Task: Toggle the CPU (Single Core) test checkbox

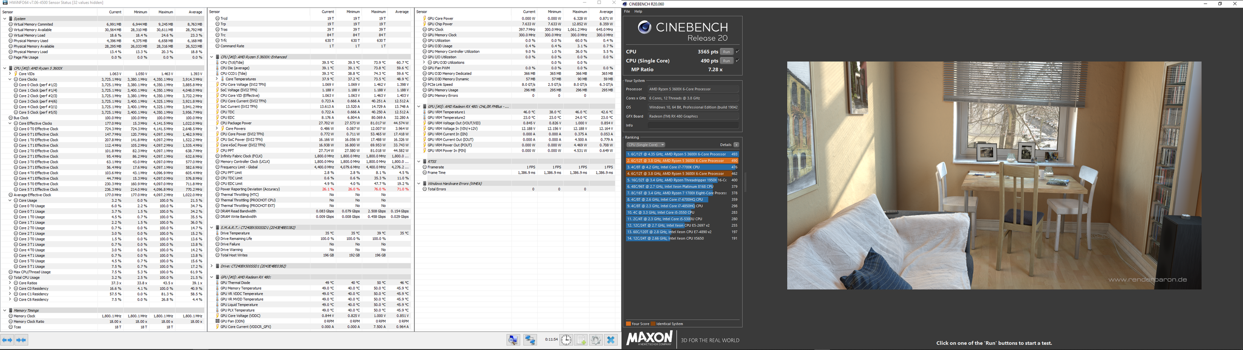Action: point(737,61)
